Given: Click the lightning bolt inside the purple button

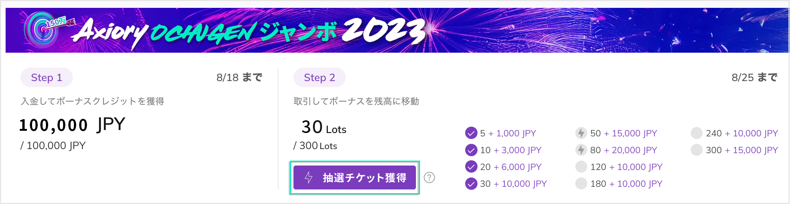Looking at the screenshot, I should click(308, 177).
